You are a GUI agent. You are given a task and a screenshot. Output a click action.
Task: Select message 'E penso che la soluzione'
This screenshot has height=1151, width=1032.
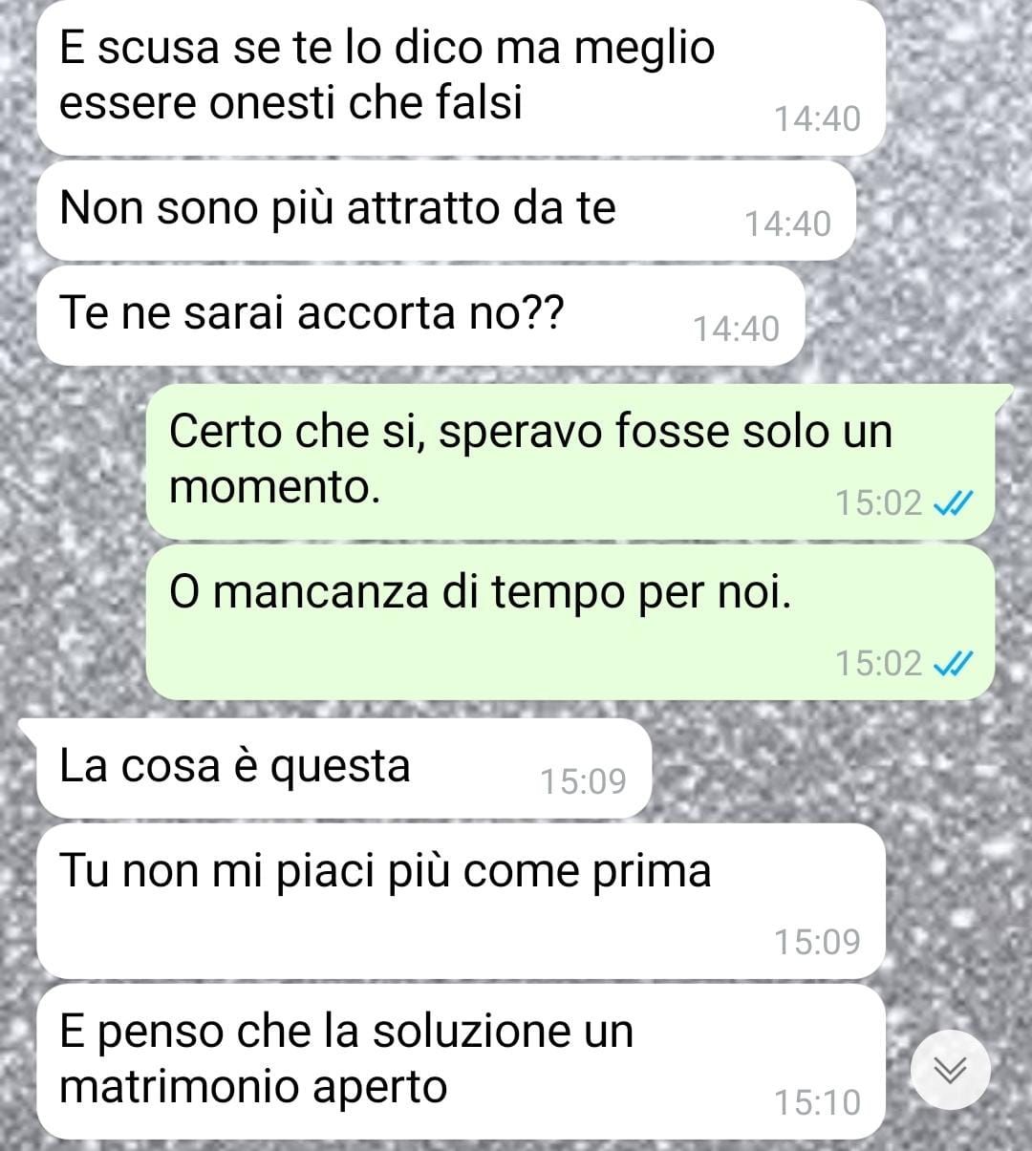pos(461,1061)
